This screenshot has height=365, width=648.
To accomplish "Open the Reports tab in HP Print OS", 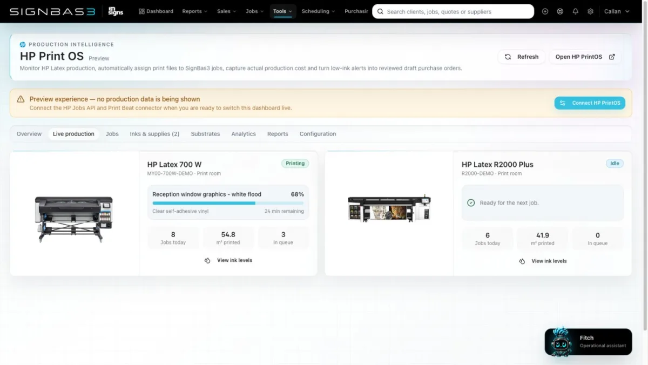I will pos(278,134).
